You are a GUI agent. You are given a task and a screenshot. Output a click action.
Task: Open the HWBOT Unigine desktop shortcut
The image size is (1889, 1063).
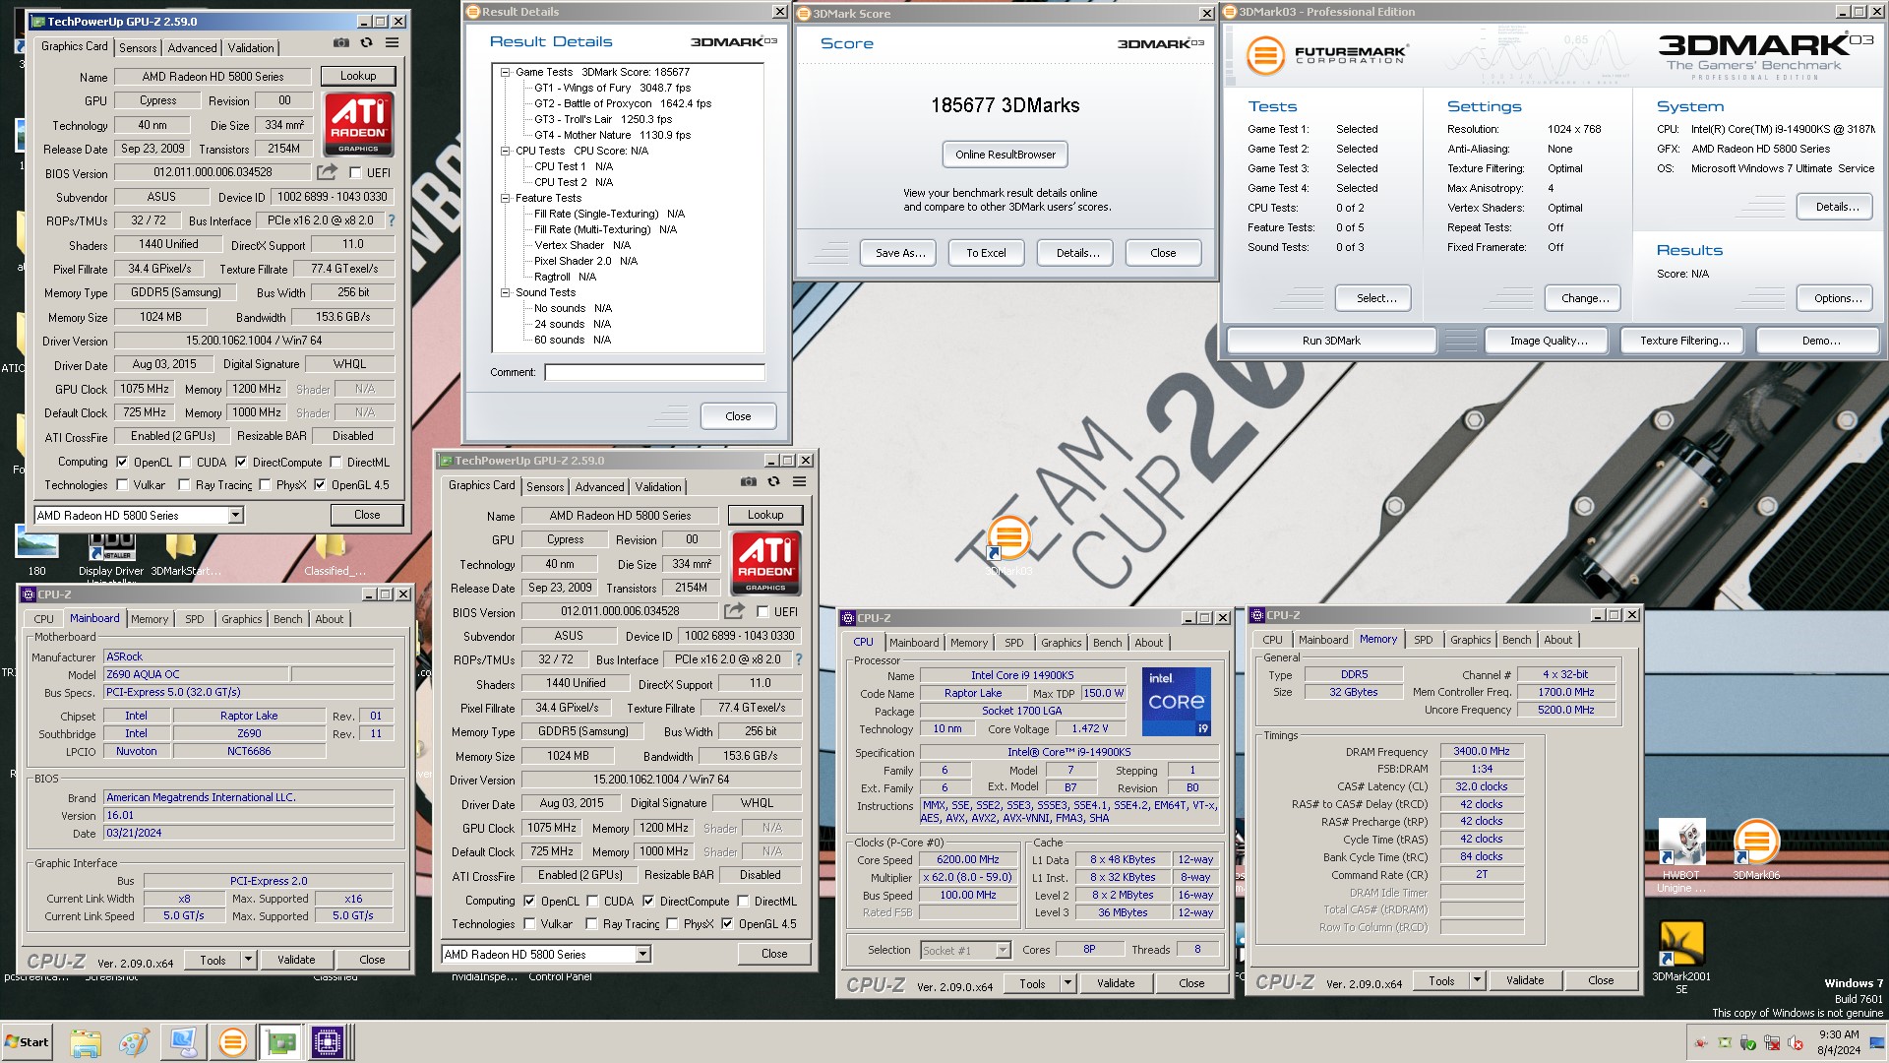click(x=1681, y=852)
